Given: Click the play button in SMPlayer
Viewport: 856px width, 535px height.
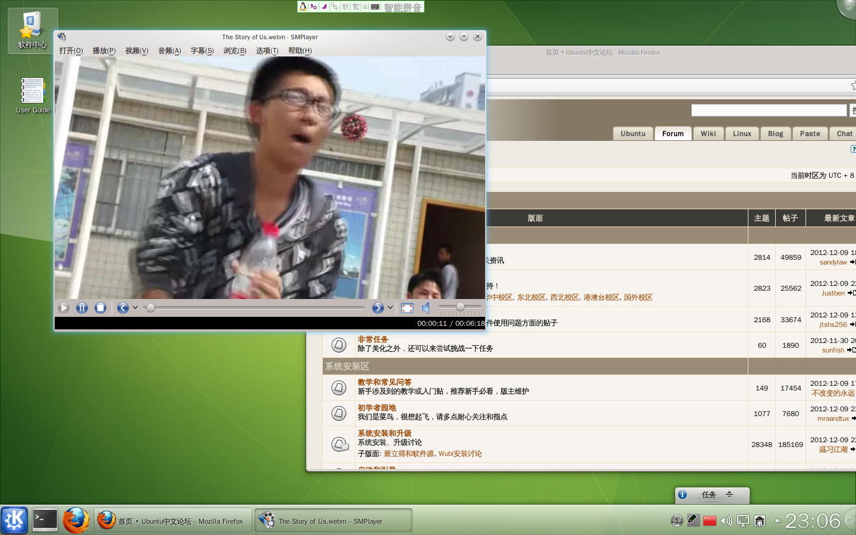Looking at the screenshot, I should pos(64,308).
